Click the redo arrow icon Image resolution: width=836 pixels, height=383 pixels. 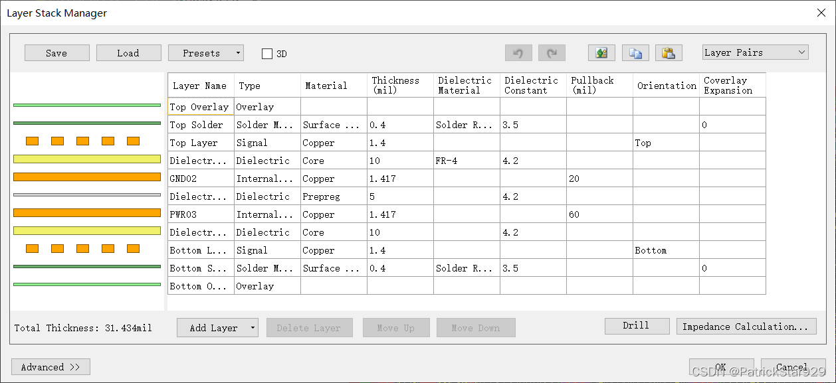pyautogui.click(x=552, y=53)
